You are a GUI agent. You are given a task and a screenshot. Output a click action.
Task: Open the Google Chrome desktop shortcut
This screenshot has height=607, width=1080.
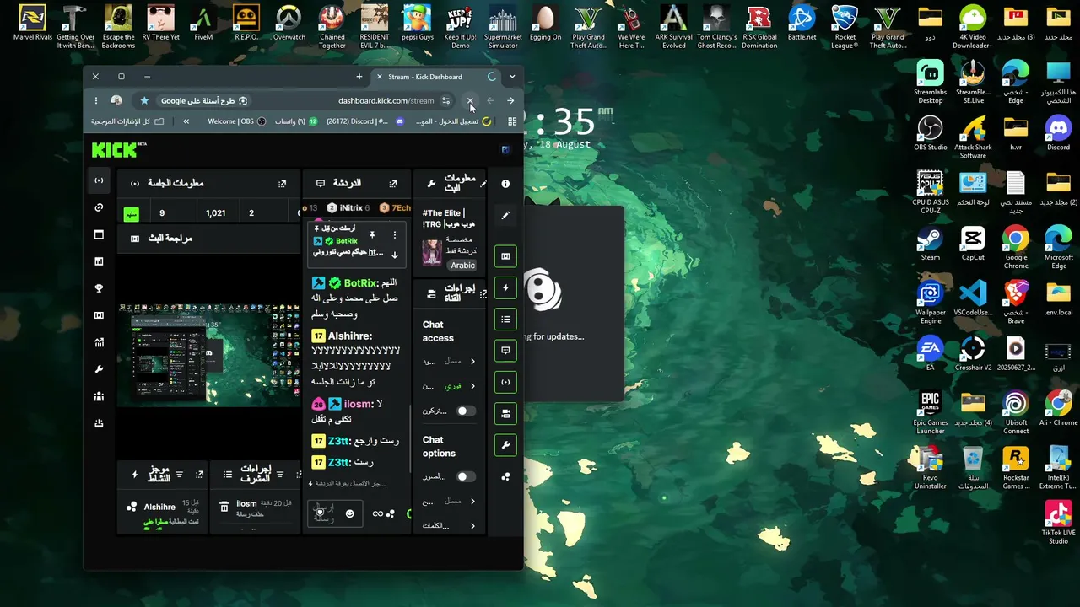pyautogui.click(x=1016, y=248)
